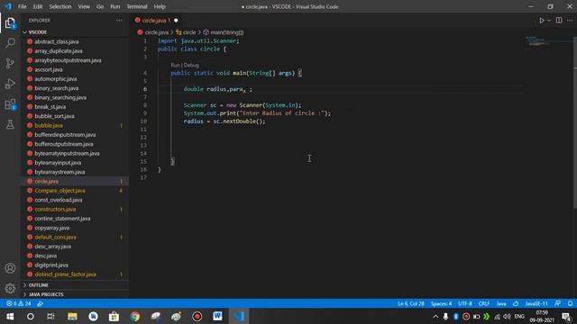Open the Selection menu
The width and height of the screenshot is (577, 324).
tap(60, 6)
